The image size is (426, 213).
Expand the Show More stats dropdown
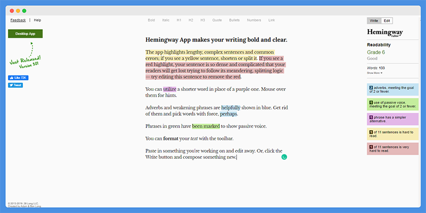pos(375,73)
